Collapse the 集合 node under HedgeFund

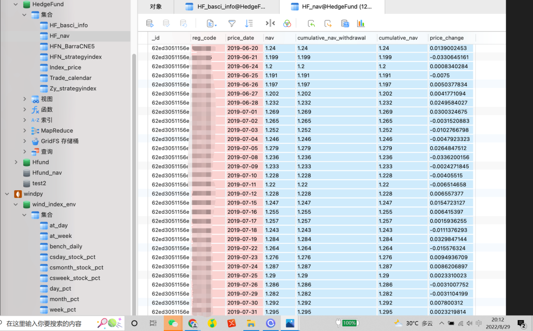(x=24, y=15)
